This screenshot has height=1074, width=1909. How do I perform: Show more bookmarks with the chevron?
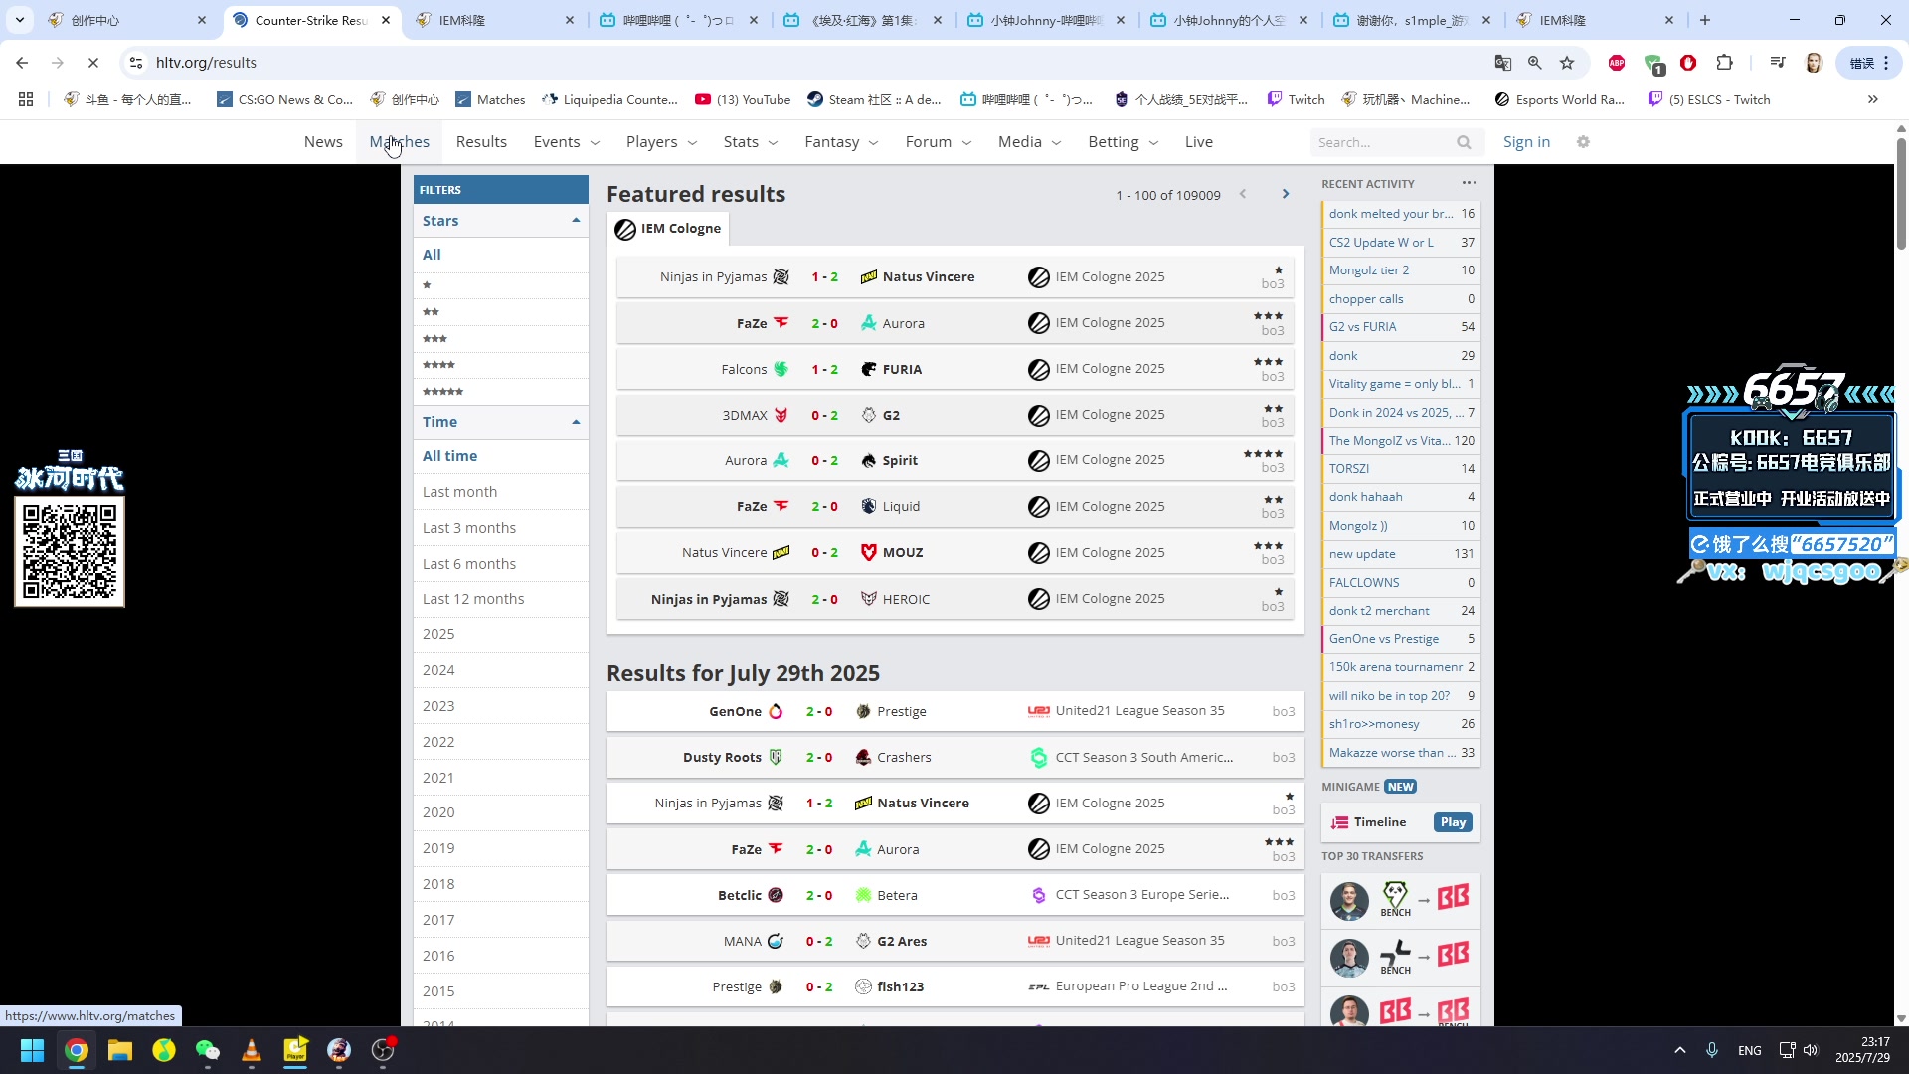point(1873,99)
